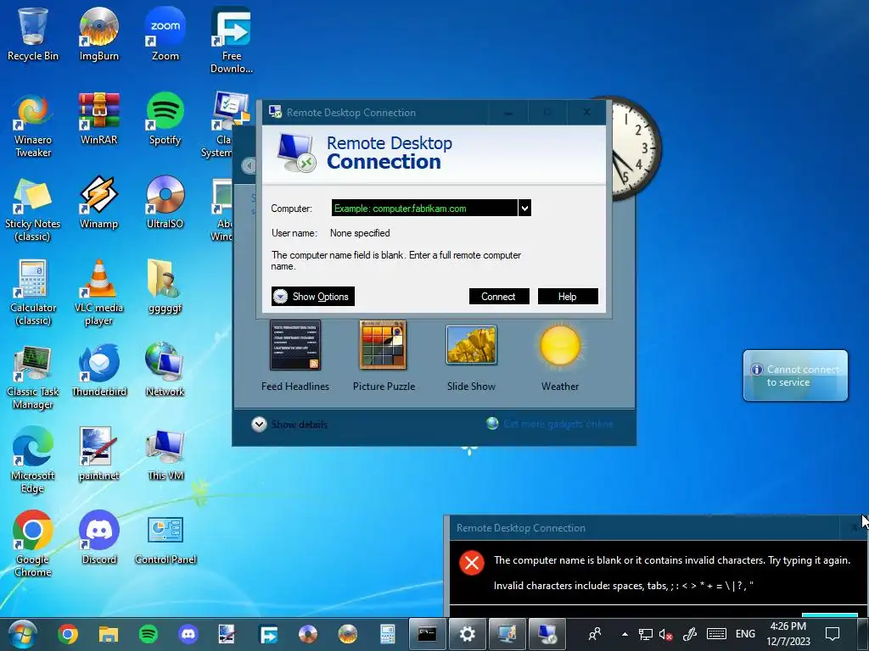Screen dimensions: 869x651
Task: Launch Winamp desktop shortcut
Action: pyautogui.click(x=98, y=203)
